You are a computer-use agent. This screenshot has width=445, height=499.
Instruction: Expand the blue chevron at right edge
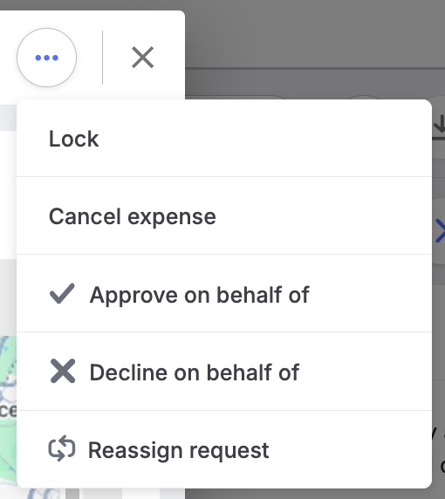coord(441,230)
